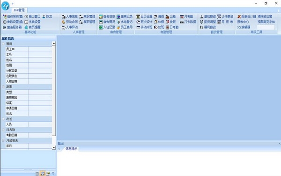Viewport: 281px width, 176px height.
Task: Collapse the 通用 property group
Action: (3, 44)
